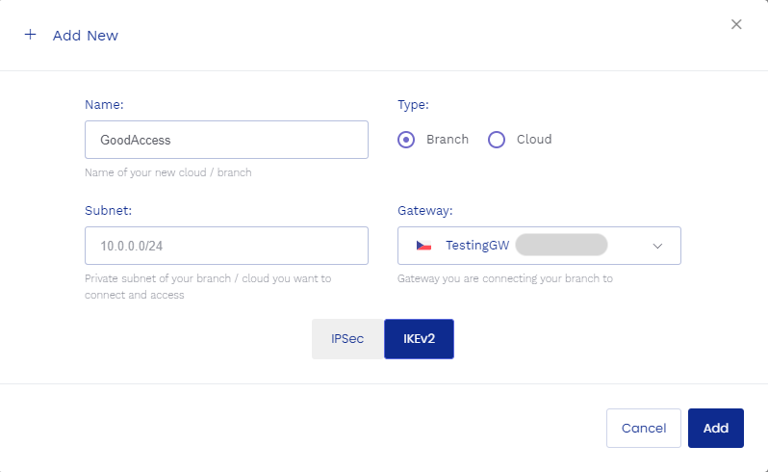Open the Gateway dropdown showing TestingGW

click(x=539, y=246)
